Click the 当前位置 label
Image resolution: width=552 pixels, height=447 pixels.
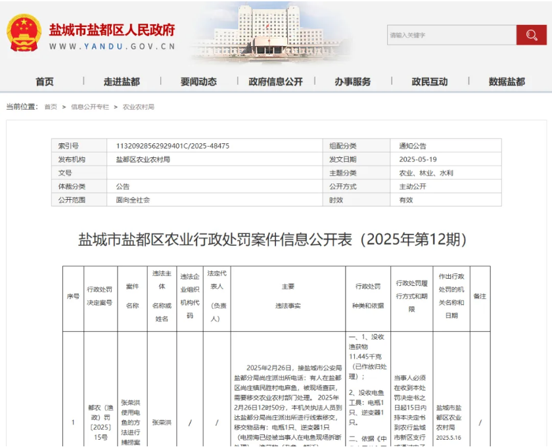tap(22, 106)
